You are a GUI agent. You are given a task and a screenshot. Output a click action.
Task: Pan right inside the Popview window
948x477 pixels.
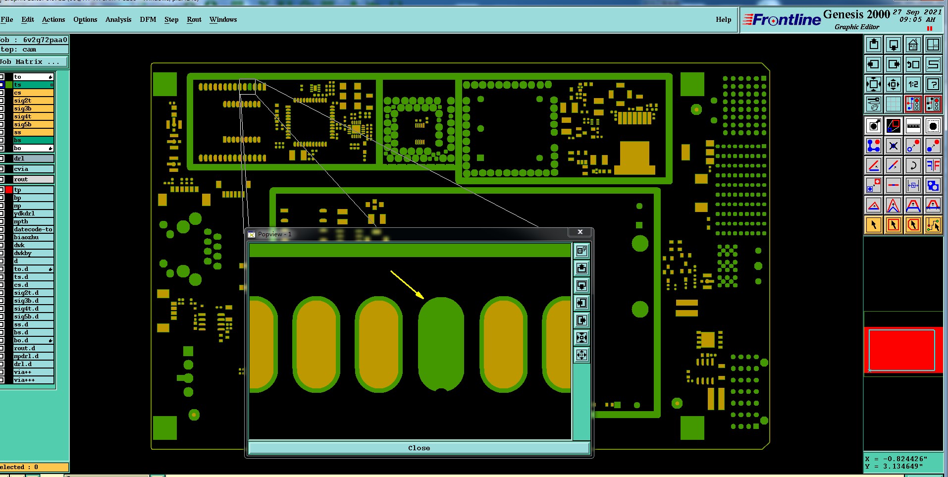point(581,320)
